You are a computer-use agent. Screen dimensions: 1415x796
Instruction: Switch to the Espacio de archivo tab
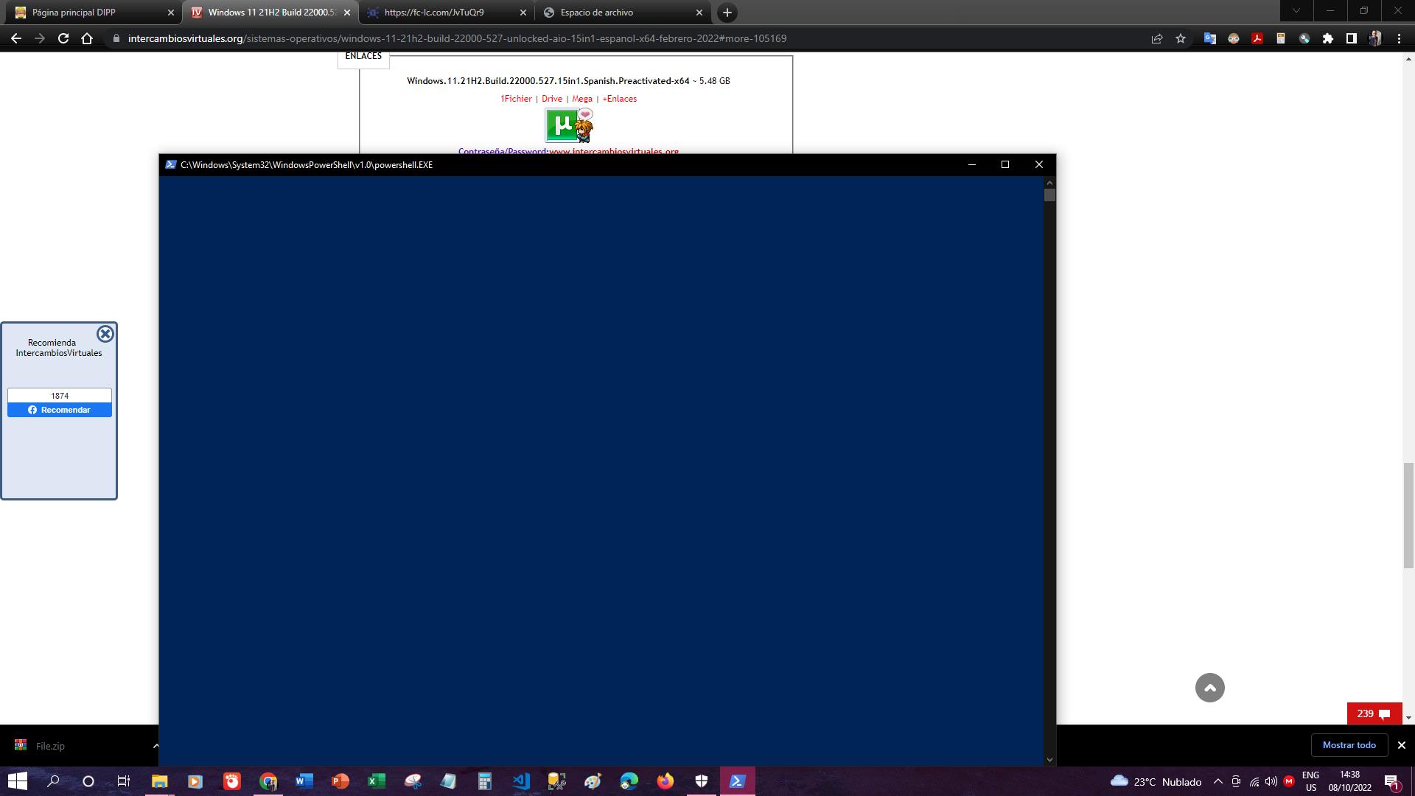(x=597, y=13)
